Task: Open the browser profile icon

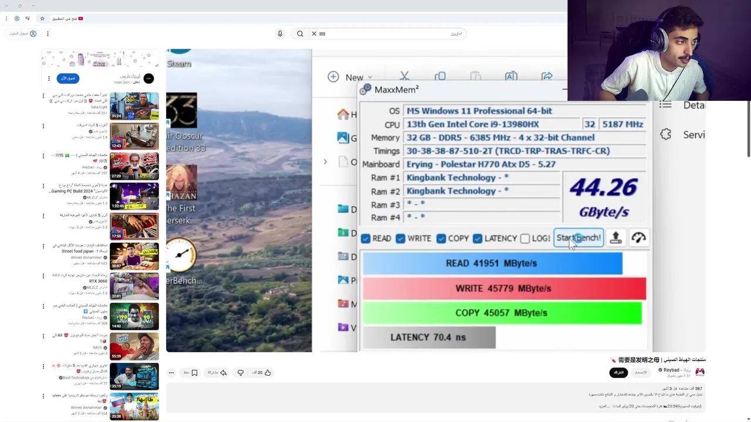Action: point(17,19)
